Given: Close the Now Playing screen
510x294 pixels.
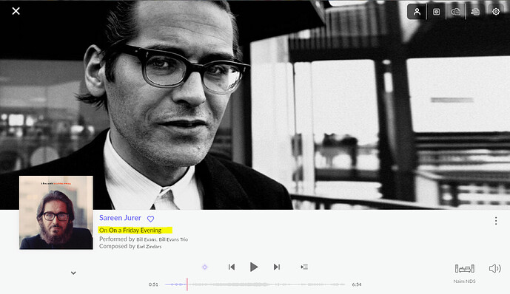Looking at the screenshot, I should click(x=16, y=11).
